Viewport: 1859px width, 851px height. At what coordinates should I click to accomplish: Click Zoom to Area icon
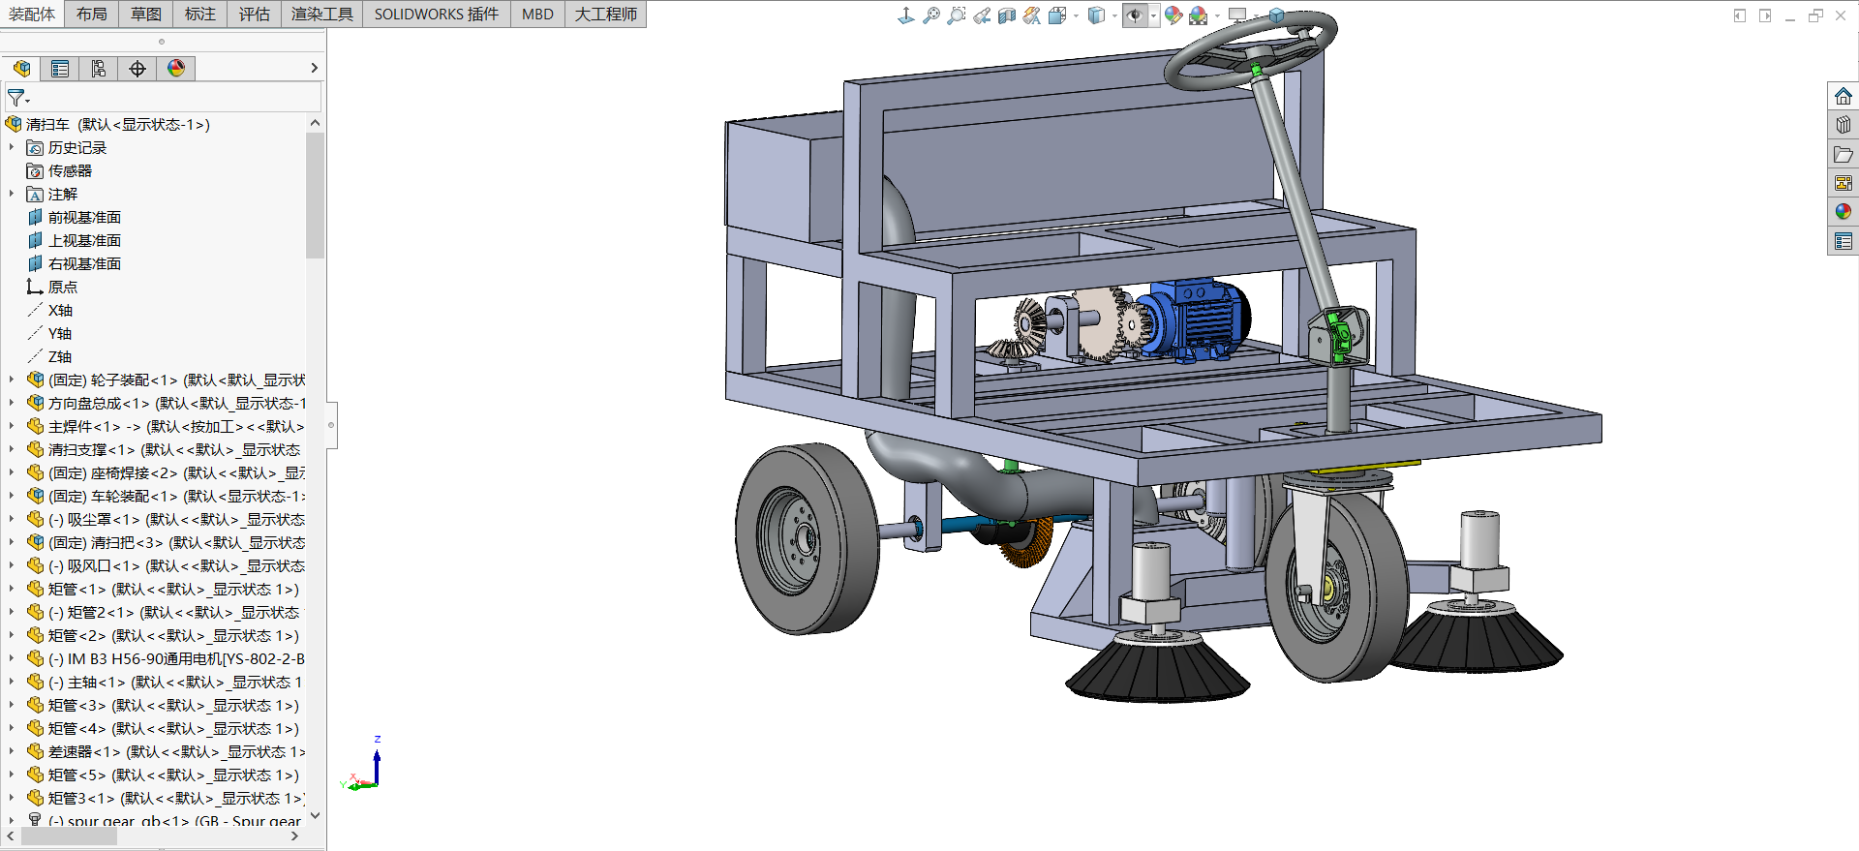(x=957, y=15)
